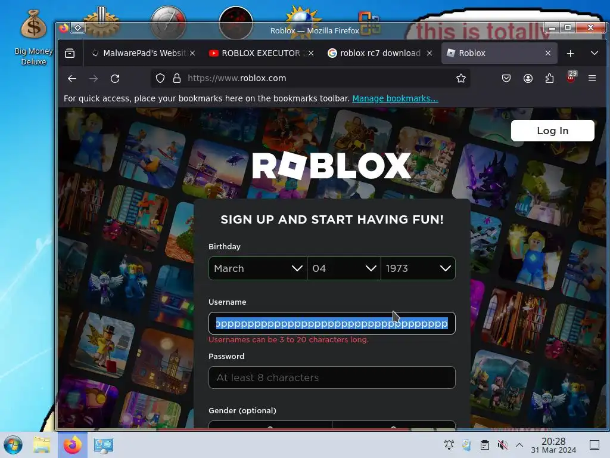Image resolution: width=610 pixels, height=458 pixels.
Task: Unmute the volume tray icon
Action: (502, 445)
